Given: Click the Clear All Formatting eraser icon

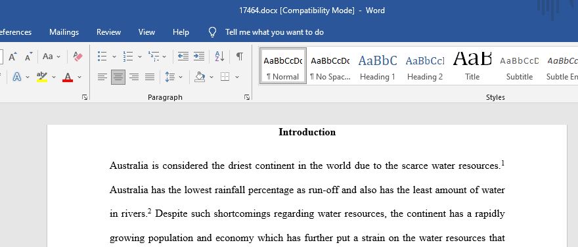Looking at the screenshot, I should (78, 56).
